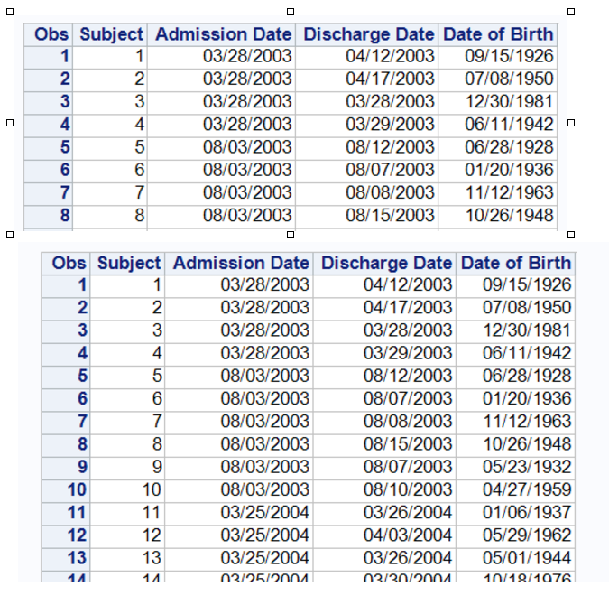Click the middle-right resize handle of selected image

570,124
